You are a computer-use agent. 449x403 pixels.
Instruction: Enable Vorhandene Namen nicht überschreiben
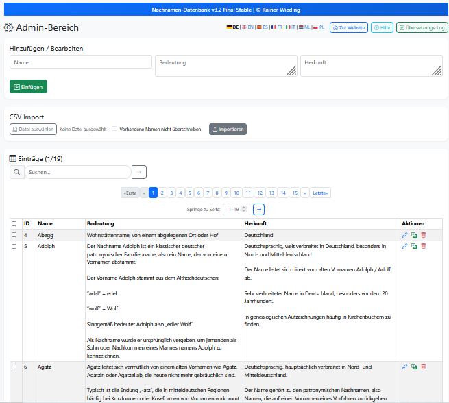coord(114,129)
